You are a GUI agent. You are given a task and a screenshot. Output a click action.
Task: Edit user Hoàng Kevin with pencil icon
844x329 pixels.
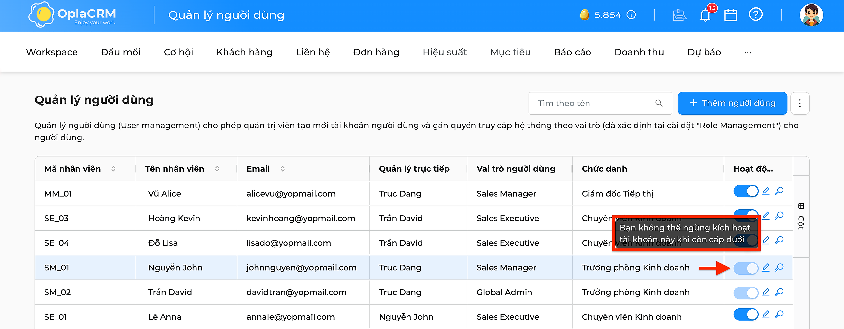pos(766,216)
